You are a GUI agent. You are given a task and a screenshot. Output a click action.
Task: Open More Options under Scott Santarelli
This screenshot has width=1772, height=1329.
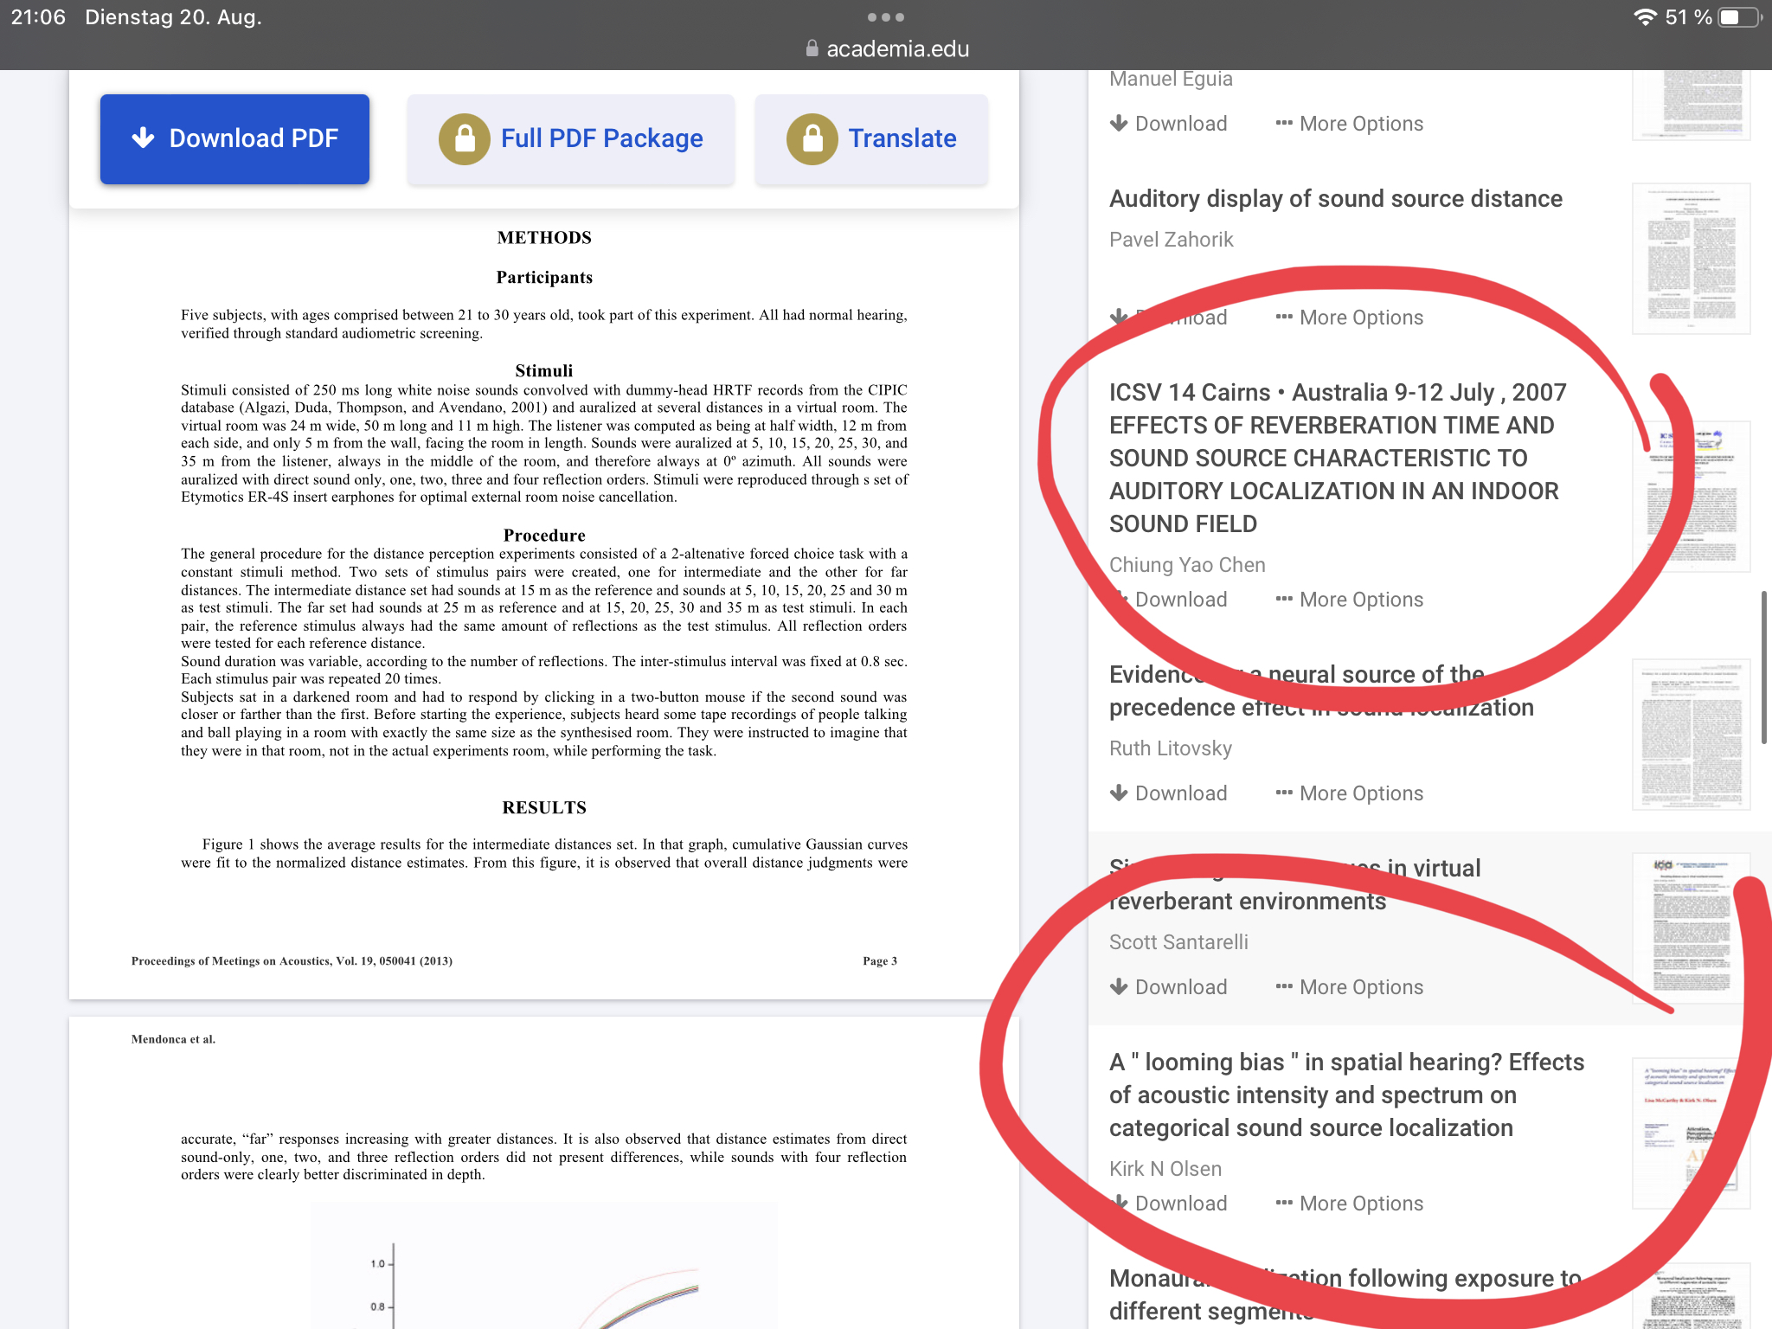pos(1350,987)
